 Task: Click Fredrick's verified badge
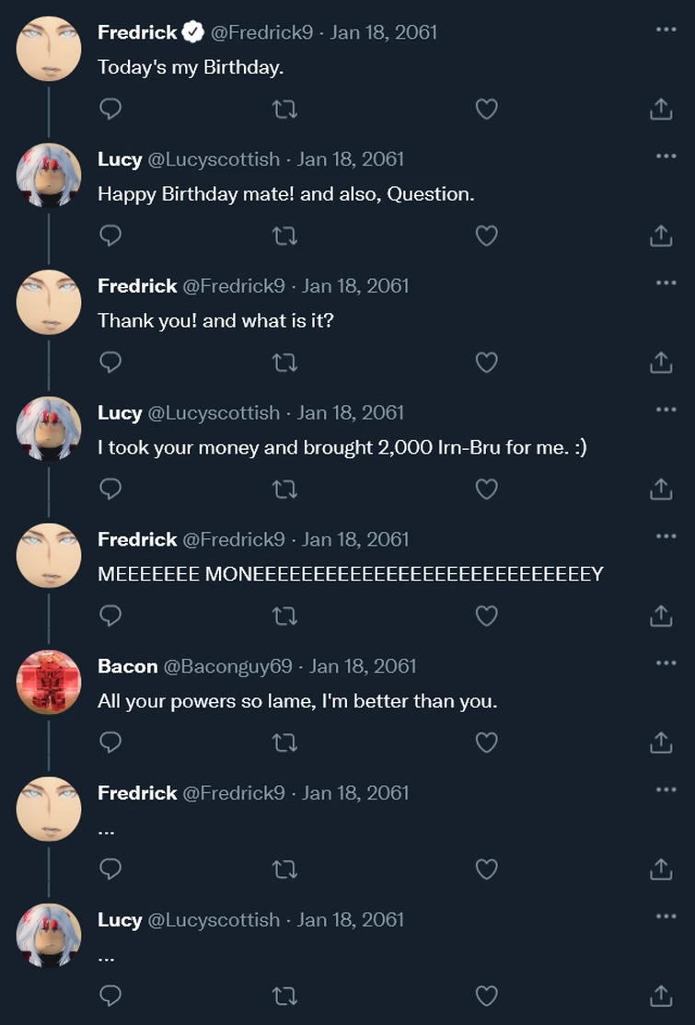pyautogui.click(x=191, y=29)
